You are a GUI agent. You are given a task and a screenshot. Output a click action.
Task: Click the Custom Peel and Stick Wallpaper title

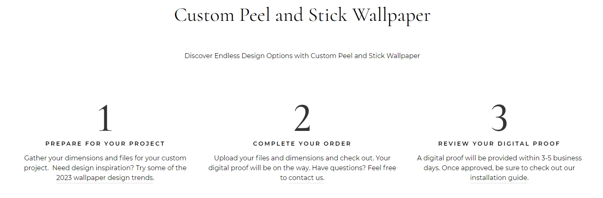[x=302, y=16]
